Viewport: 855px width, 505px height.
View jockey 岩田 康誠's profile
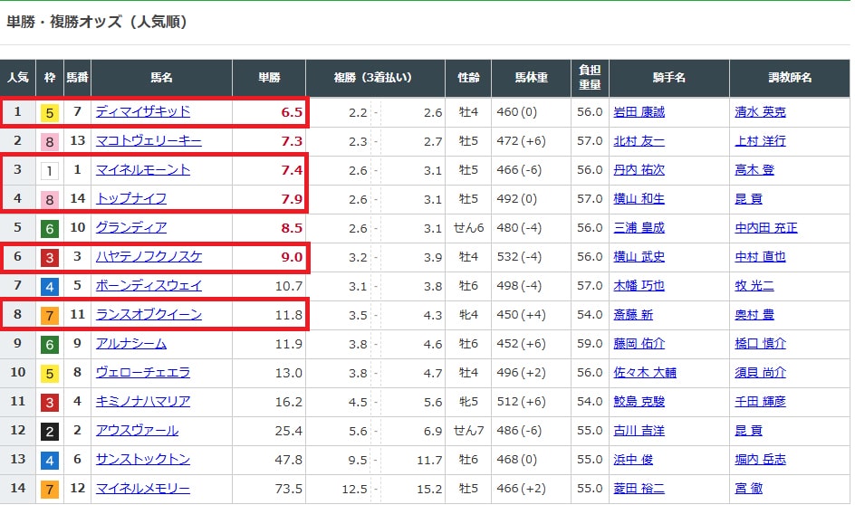point(639,112)
